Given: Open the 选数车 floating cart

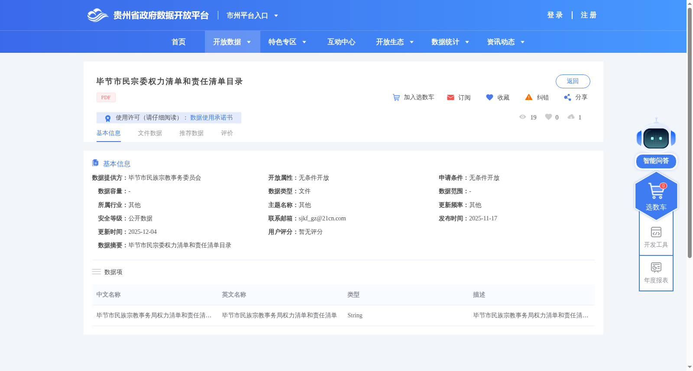Looking at the screenshot, I should (656, 196).
